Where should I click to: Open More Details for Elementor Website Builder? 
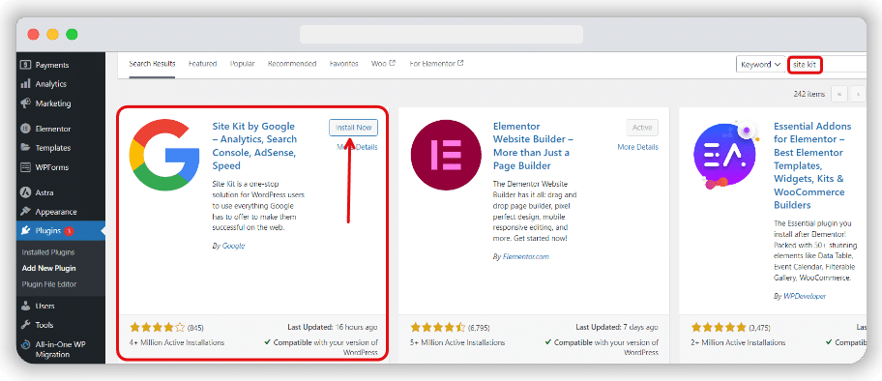coord(637,147)
